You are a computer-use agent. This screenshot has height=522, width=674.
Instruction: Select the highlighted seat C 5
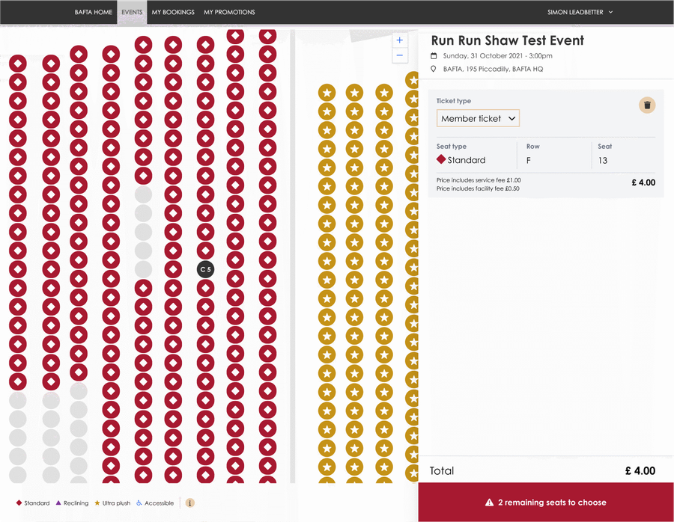(205, 269)
